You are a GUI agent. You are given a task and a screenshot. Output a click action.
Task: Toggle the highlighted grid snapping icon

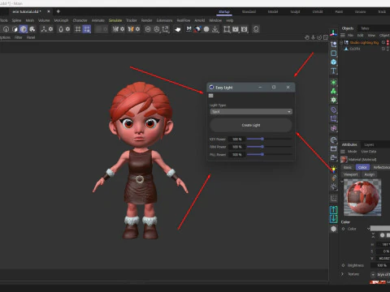pyautogui.click(x=87, y=29)
